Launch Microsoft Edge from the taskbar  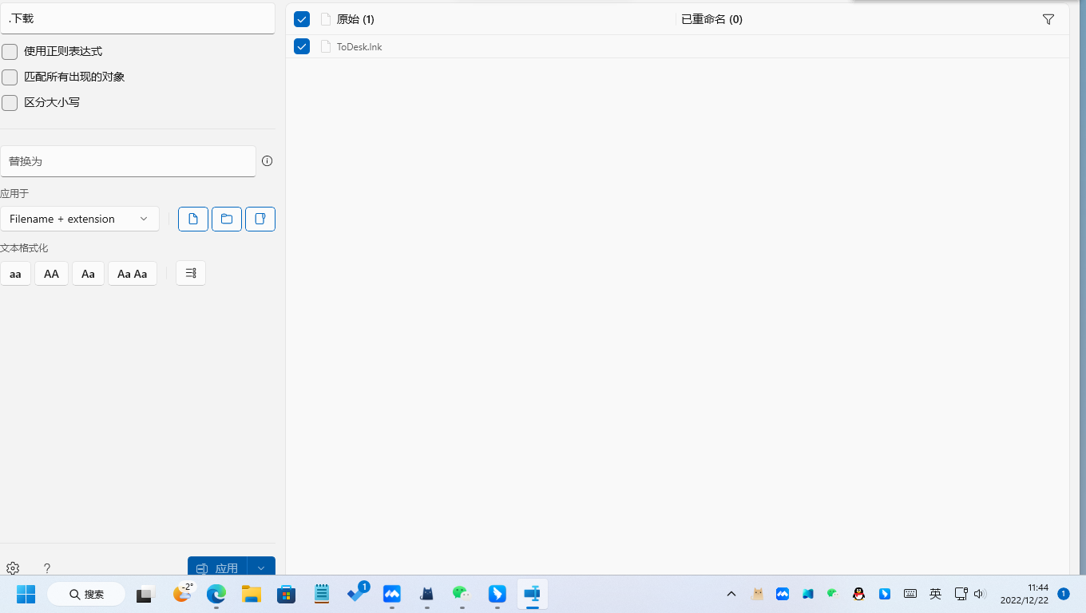pos(216,594)
